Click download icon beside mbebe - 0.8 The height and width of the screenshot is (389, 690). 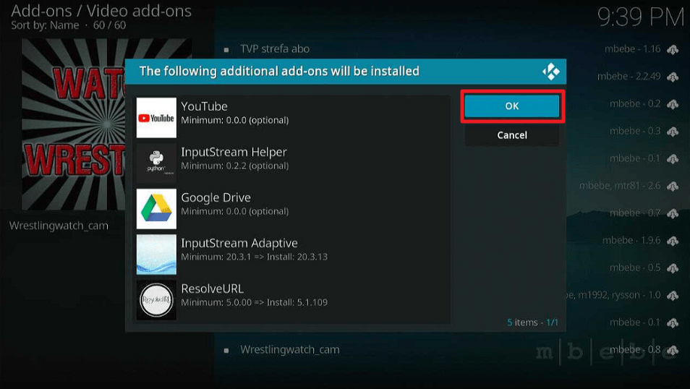tap(673, 350)
